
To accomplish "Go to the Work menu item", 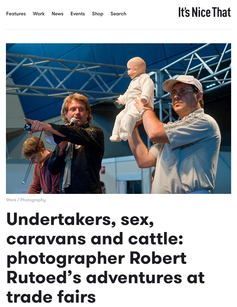I will click(x=39, y=14).
